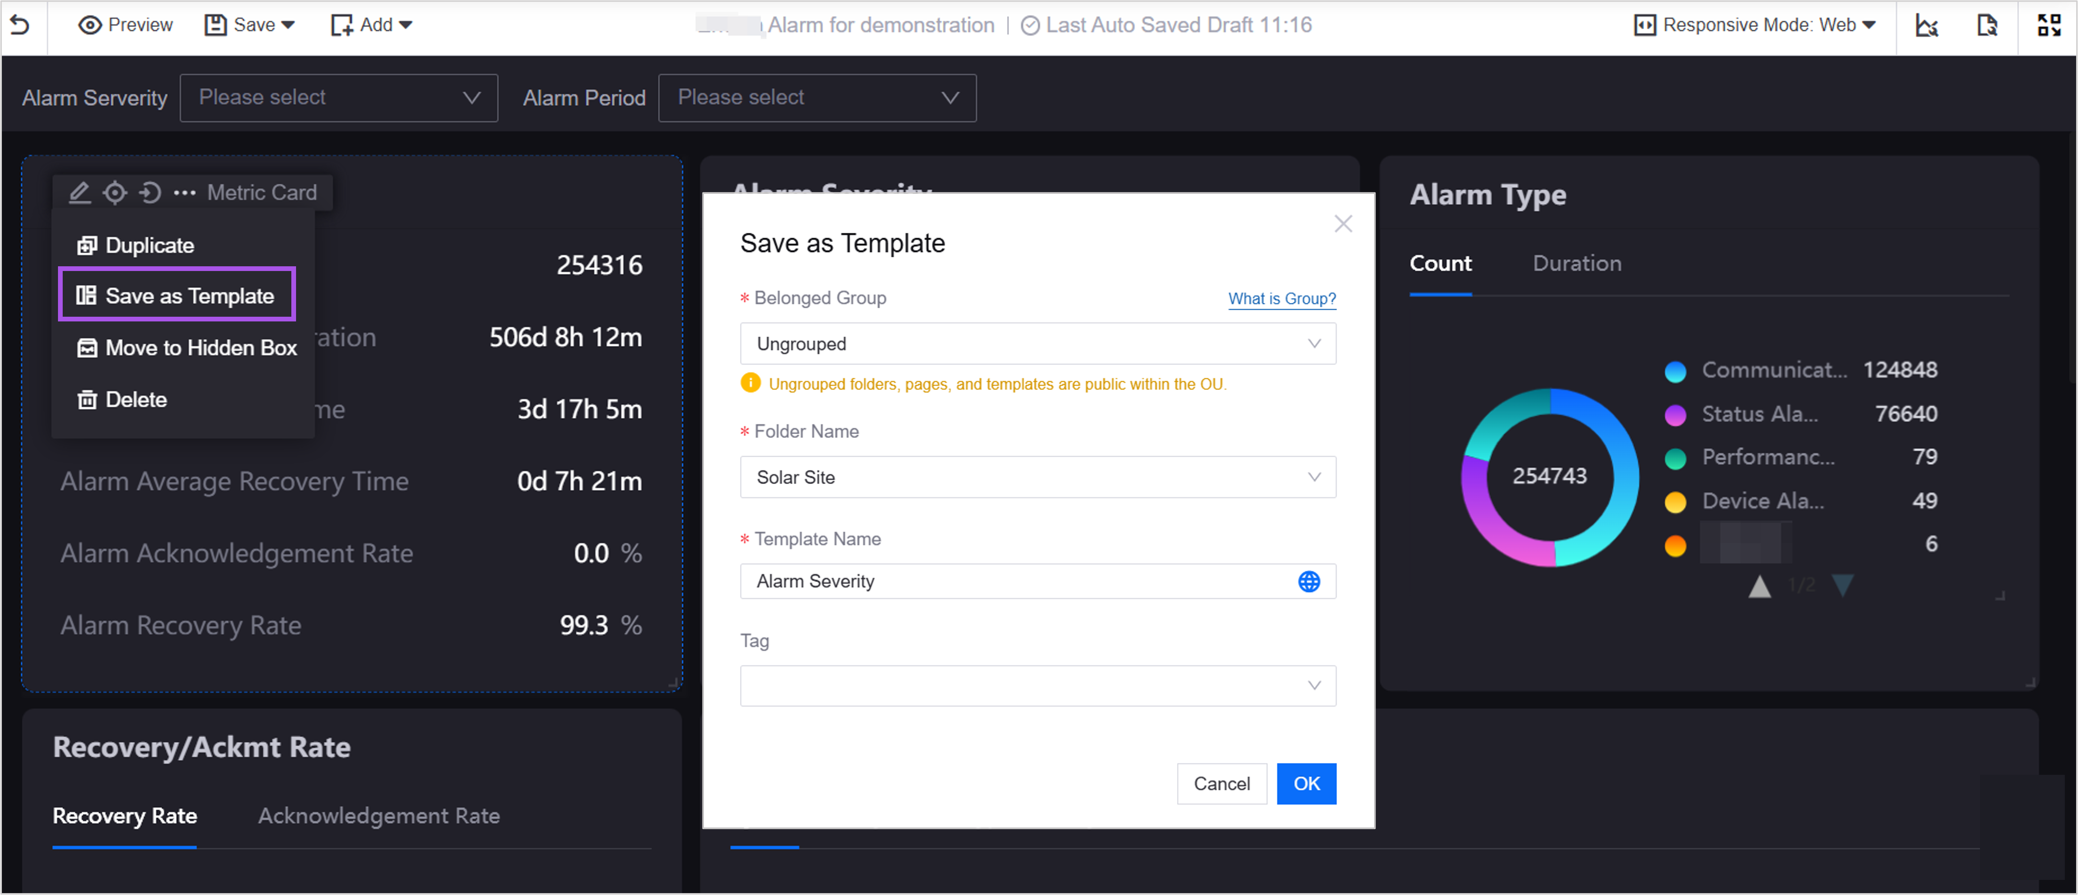Screen dimensions: 2078x895
Task: Click the Cancel button
Action: pos(1221,784)
